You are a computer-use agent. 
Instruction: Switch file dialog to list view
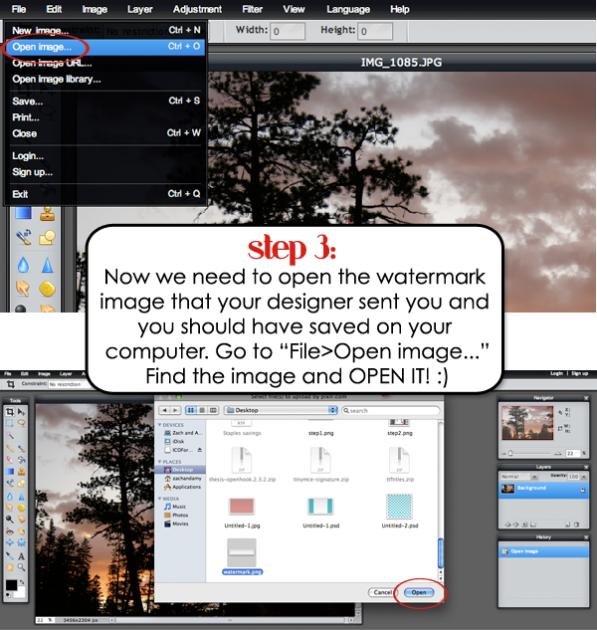pyautogui.click(x=202, y=410)
